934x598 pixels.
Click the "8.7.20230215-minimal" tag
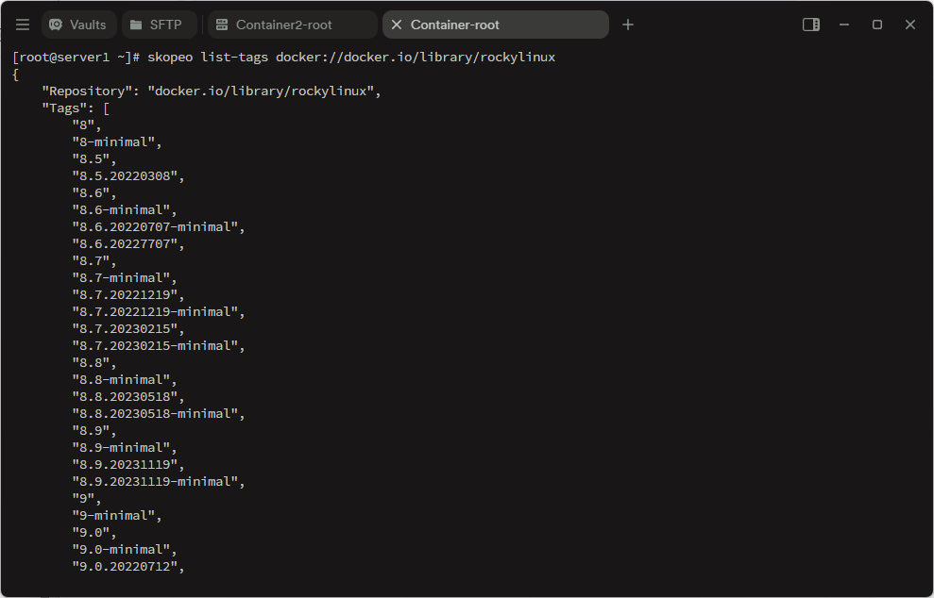(x=159, y=346)
